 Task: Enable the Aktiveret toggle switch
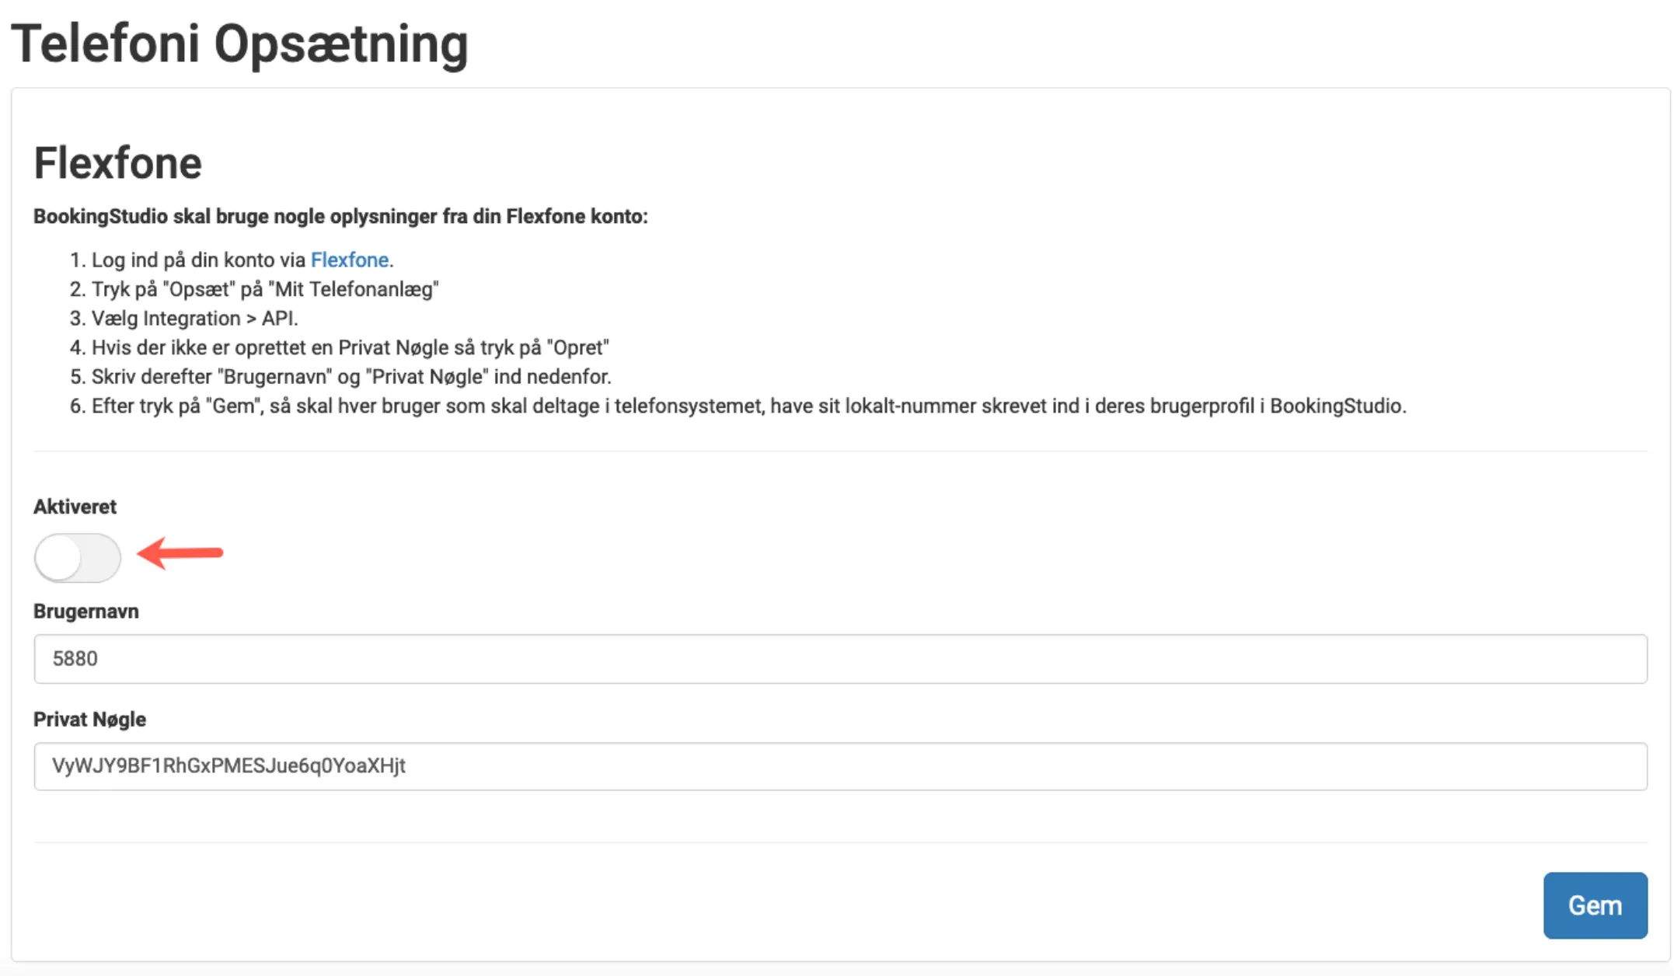(78, 557)
